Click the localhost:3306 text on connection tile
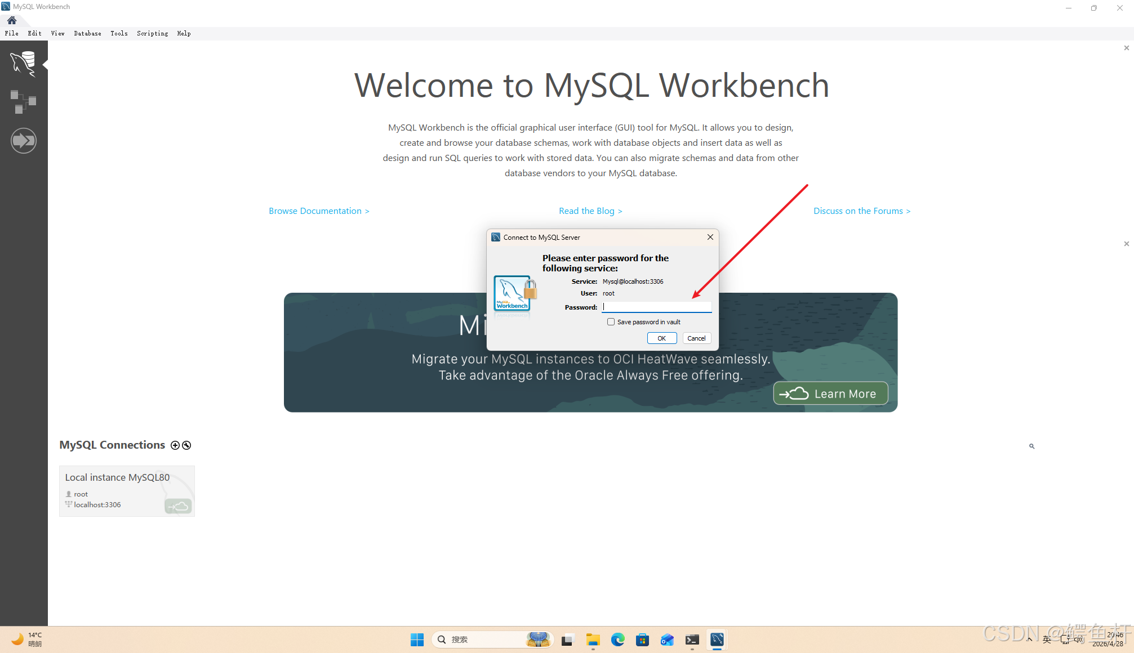This screenshot has width=1134, height=653. (97, 505)
